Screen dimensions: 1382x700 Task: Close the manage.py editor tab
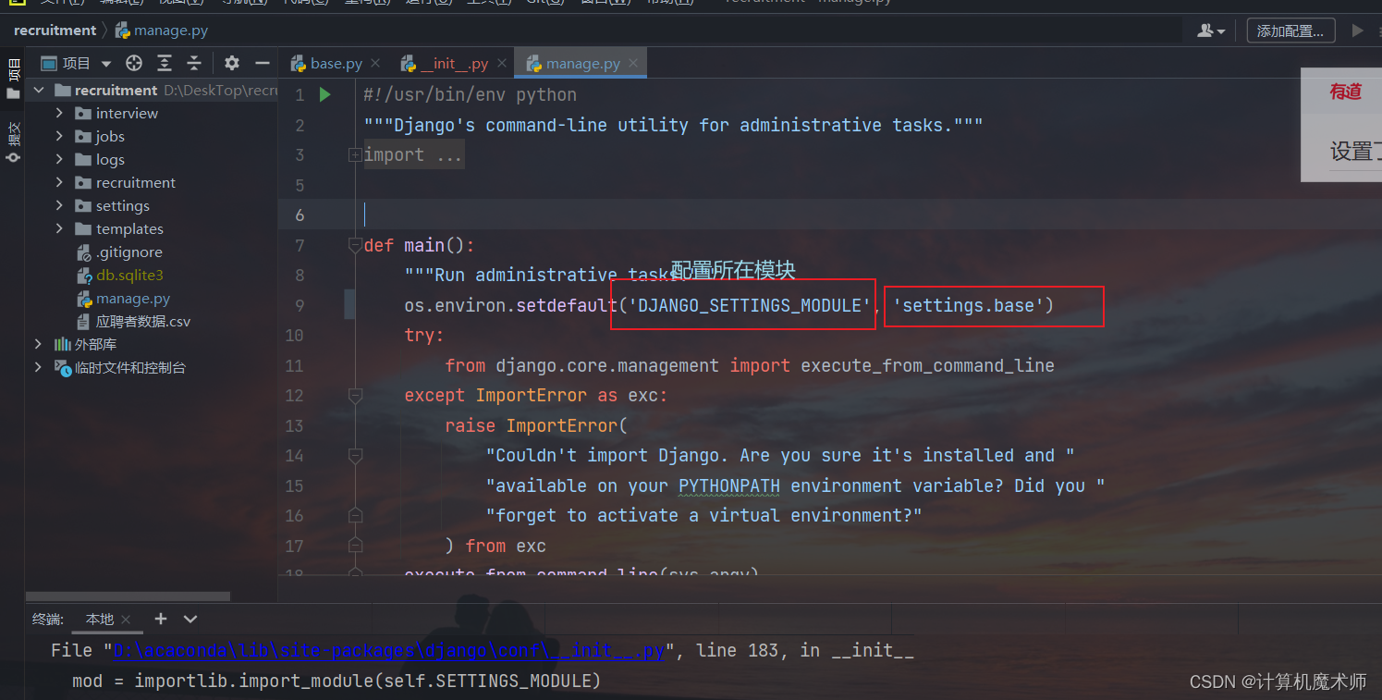click(633, 63)
